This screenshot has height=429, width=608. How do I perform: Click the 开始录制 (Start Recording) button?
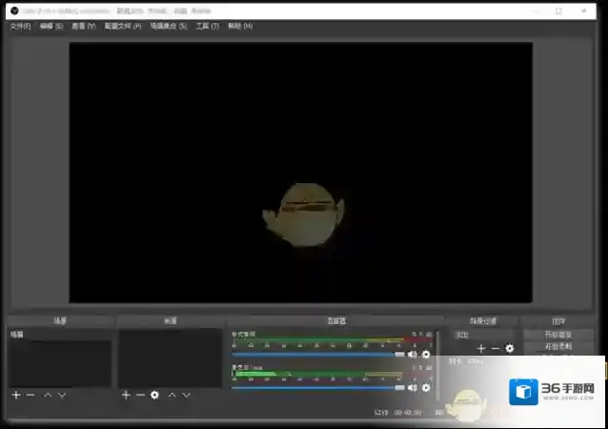[558, 347]
